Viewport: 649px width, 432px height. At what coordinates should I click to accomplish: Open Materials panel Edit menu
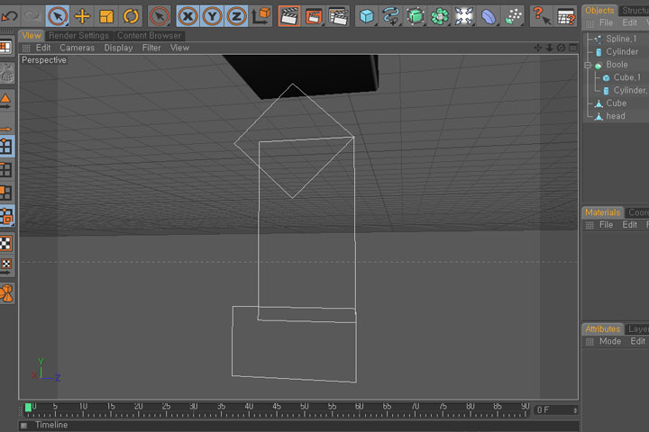629,225
